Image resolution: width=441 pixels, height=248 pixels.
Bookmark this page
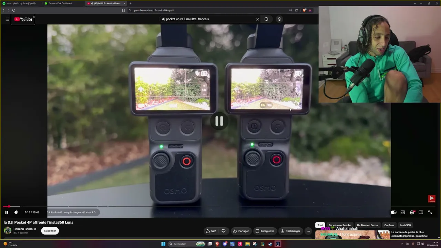click(x=123, y=10)
